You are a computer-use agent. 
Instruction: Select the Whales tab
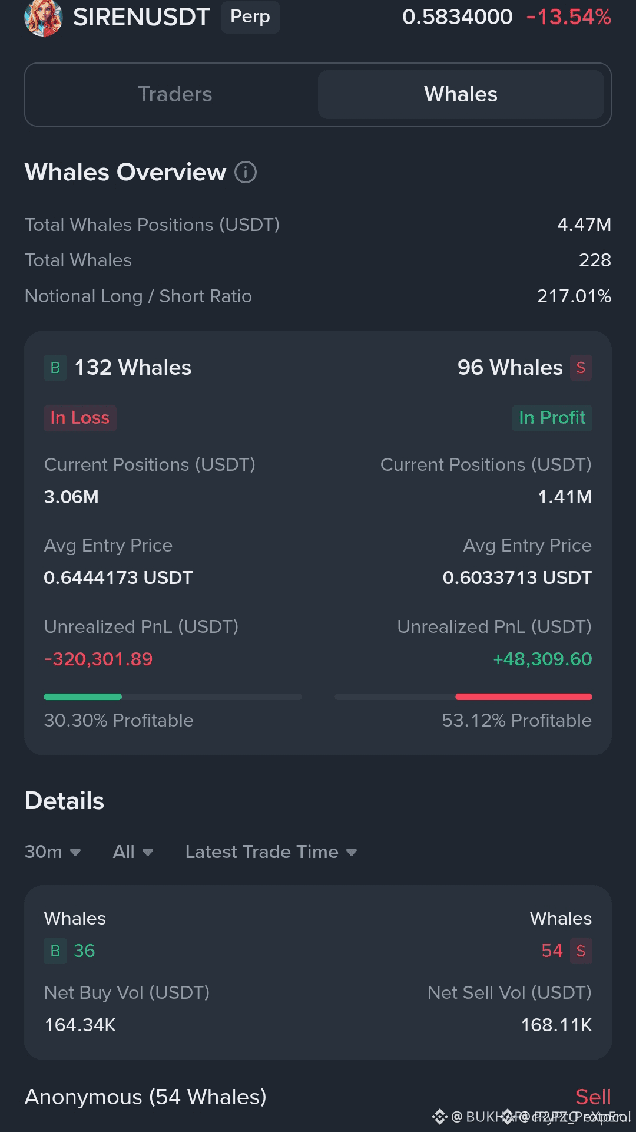click(461, 94)
